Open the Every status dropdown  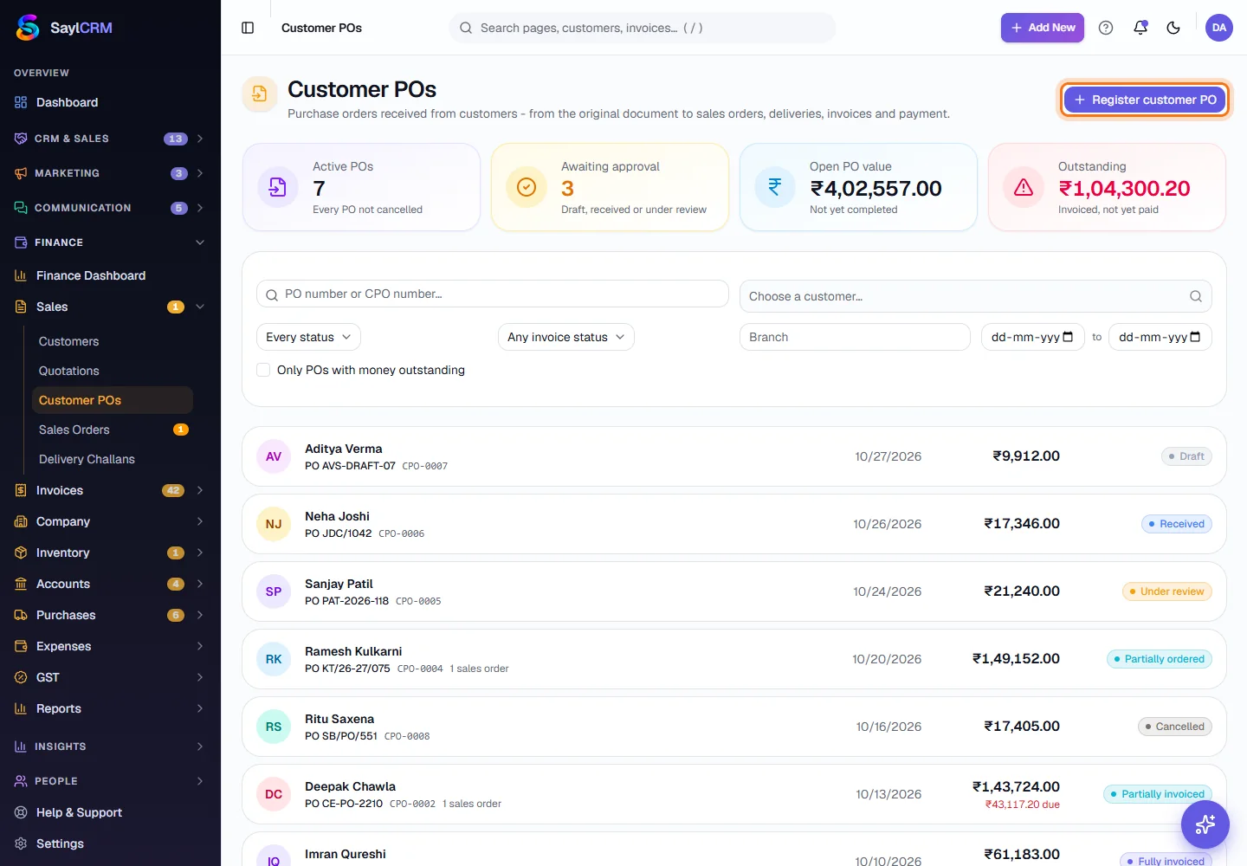(x=308, y=337)
